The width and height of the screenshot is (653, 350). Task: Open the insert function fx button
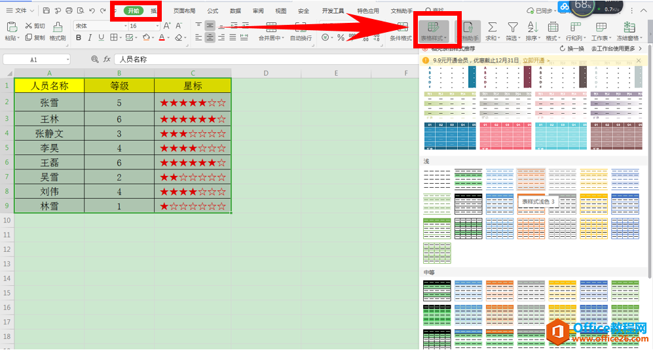pos(107,60)
